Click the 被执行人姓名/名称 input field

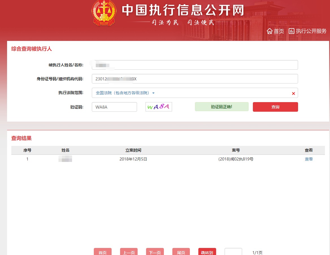(195, 65)
